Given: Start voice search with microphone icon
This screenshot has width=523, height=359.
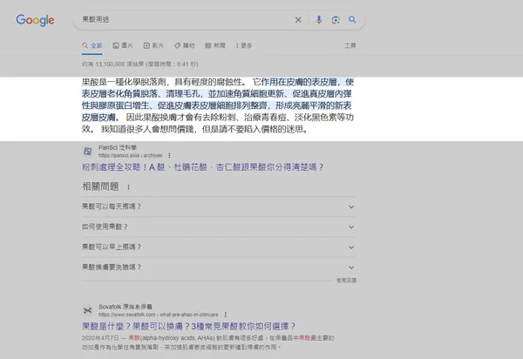Looking at the screenshot, I should (x=319, y=20).
